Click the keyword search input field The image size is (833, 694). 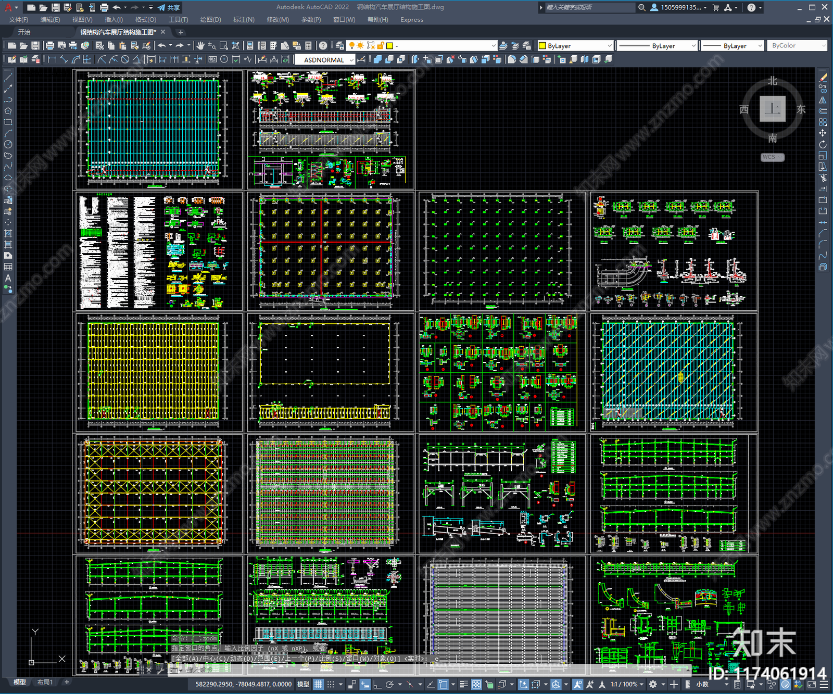point(589,7)
